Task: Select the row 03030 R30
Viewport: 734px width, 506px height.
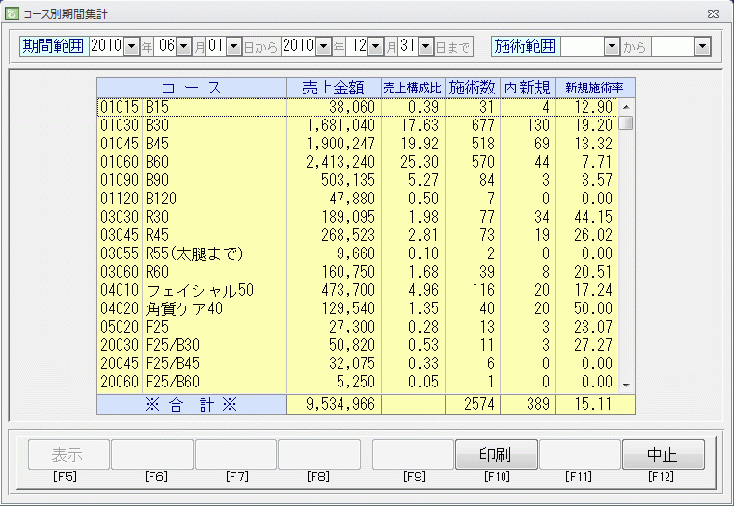Action: coord(358,217)
